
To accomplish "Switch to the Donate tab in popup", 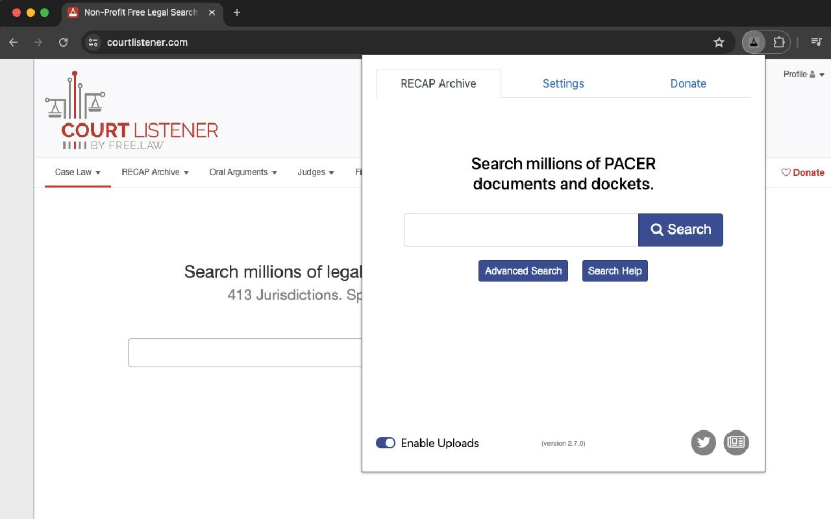I will point(688,84).
